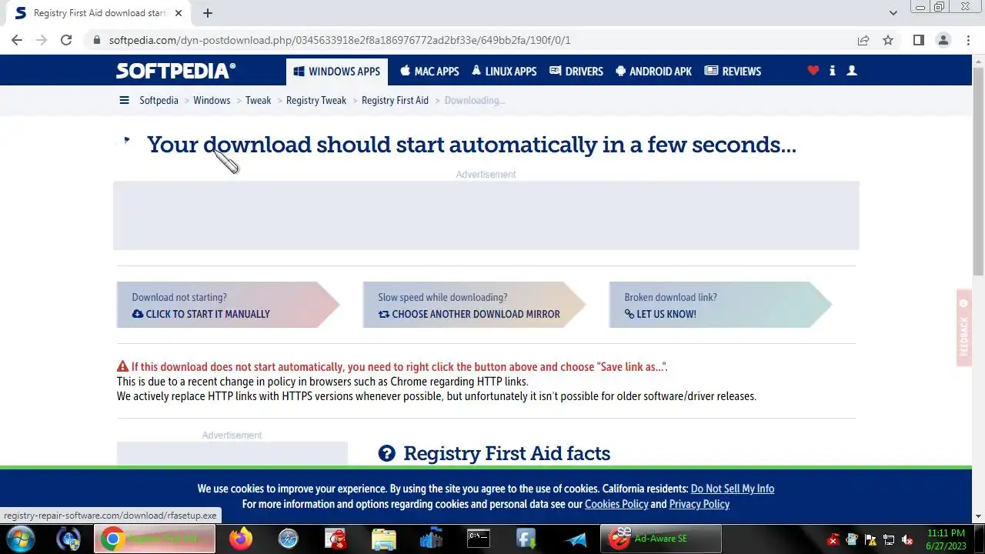This screenshot has height=554, width=985.
Task: Open the Safari compass taskbar icon
Action: click(289, 539)
